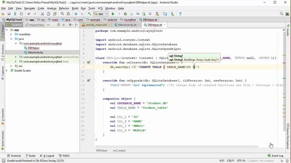Toggle the Build Variants side panel
The width and height of the screenshot is (291, 163).
[x=2, y=140]
